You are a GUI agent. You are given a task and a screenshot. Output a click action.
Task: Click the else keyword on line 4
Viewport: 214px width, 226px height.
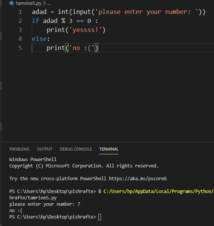[39, 39]
